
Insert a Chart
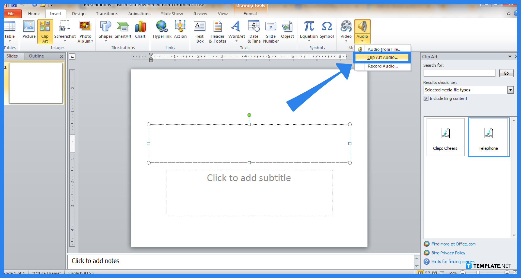140,30
